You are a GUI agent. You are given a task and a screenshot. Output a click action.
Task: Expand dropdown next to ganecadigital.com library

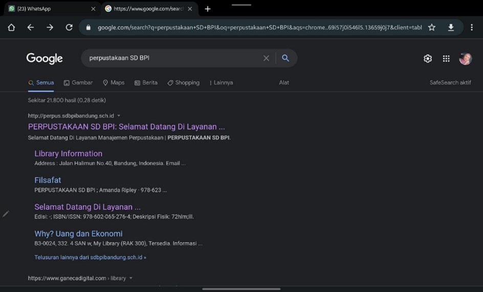click(131, 278)
